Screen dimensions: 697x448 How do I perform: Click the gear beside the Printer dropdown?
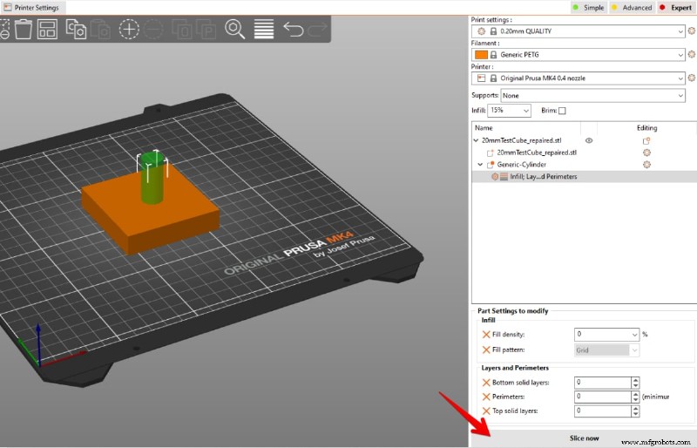691,78
